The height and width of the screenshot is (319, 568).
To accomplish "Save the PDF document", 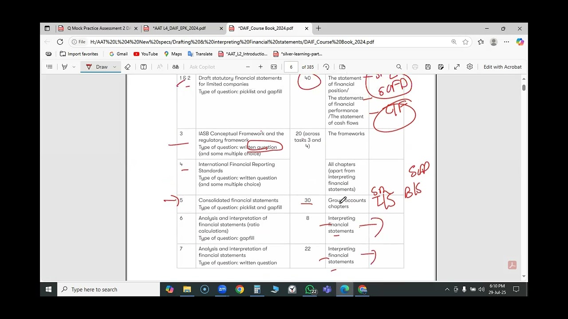I will pos(428,67).
